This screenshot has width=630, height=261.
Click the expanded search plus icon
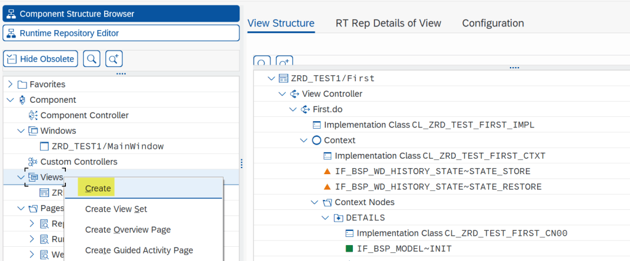point(114,59)
